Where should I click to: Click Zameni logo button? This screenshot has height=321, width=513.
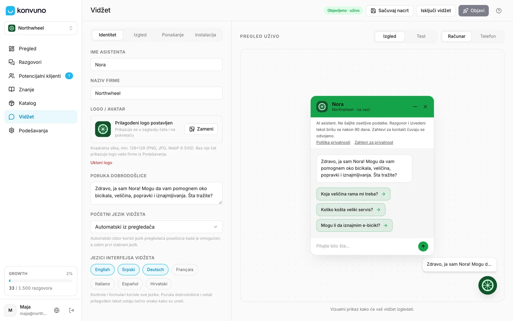201,129
